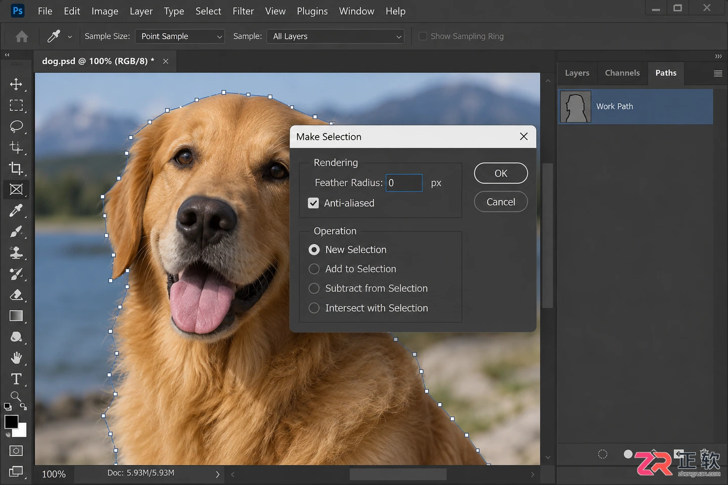Click the 100% zoom level field
Viewport: 728px width, 485px height.
[54, 474]
